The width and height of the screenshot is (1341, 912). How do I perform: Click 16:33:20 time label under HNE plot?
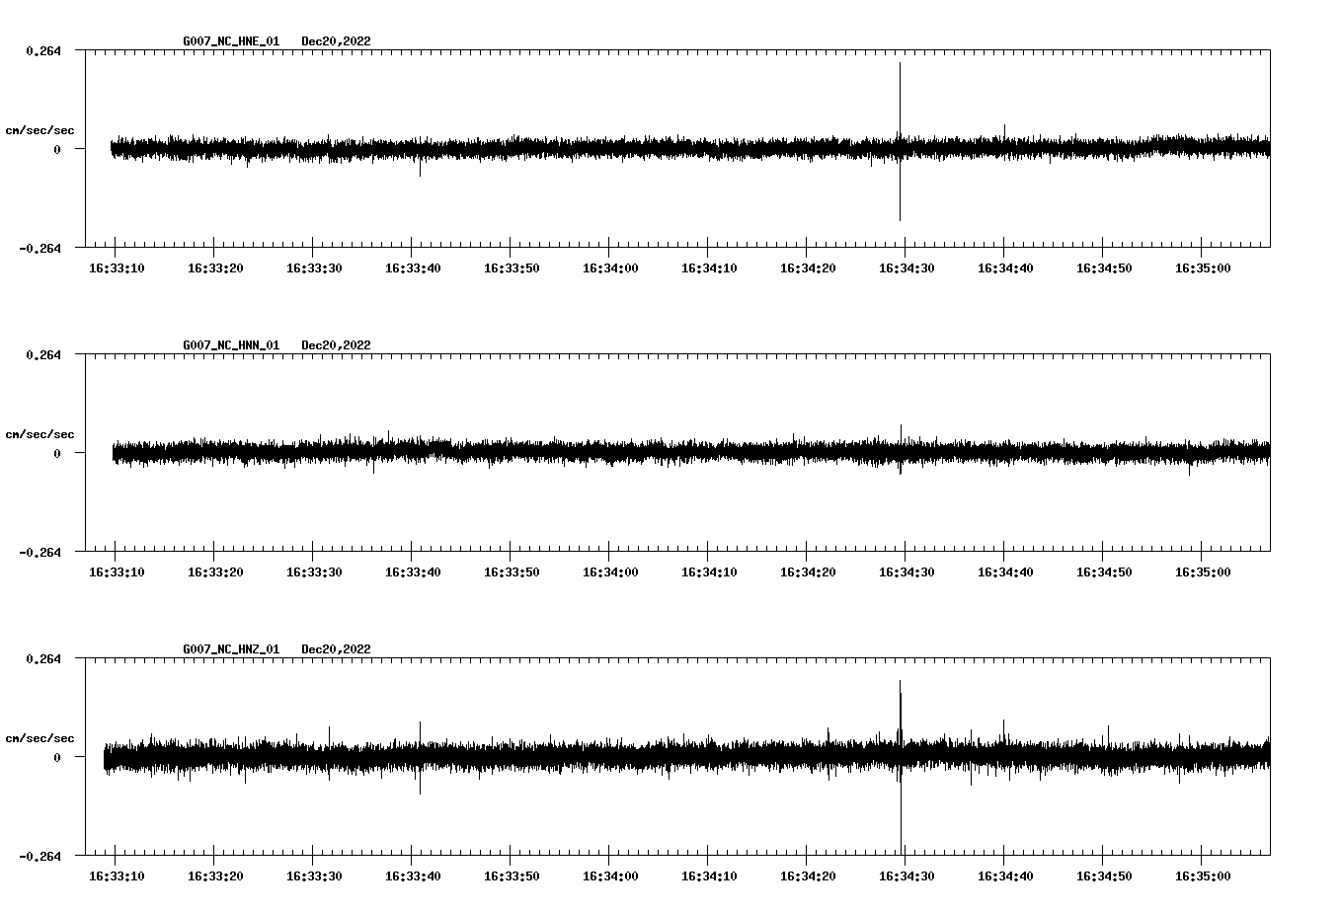point(215,268)
